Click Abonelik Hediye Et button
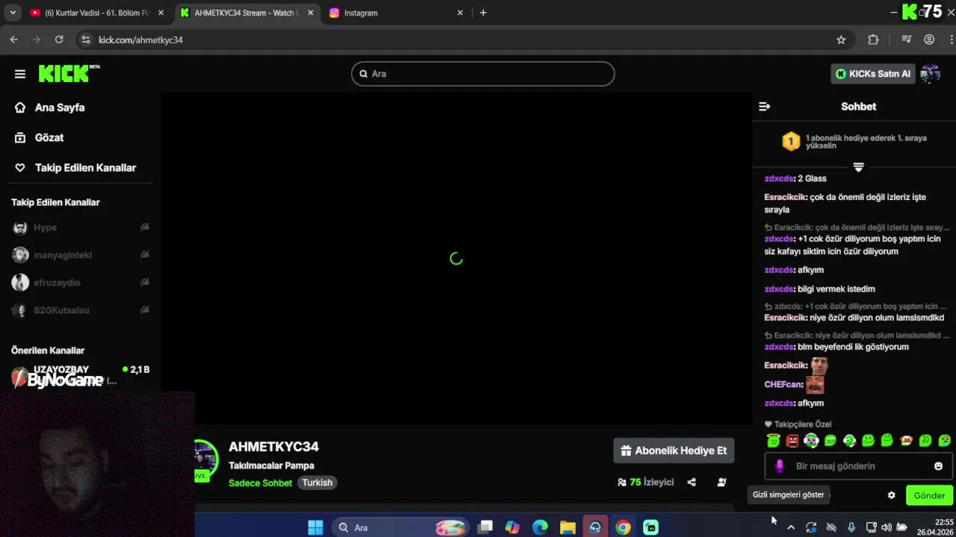 (x=674, y=450)
